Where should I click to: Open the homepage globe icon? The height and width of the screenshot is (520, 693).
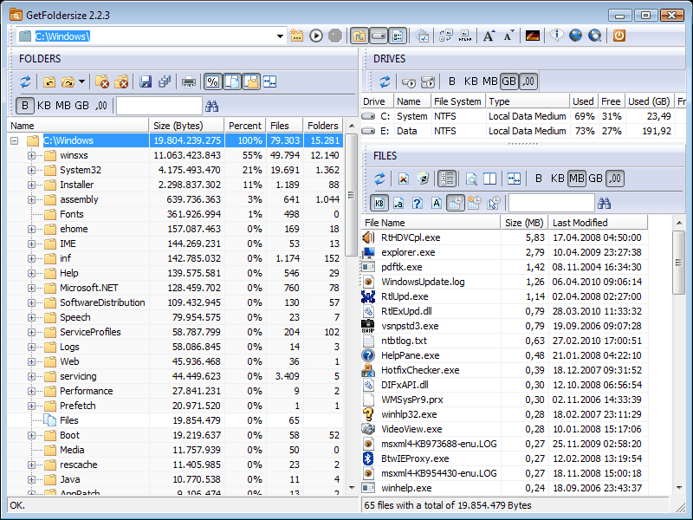[x=575, y=36]
